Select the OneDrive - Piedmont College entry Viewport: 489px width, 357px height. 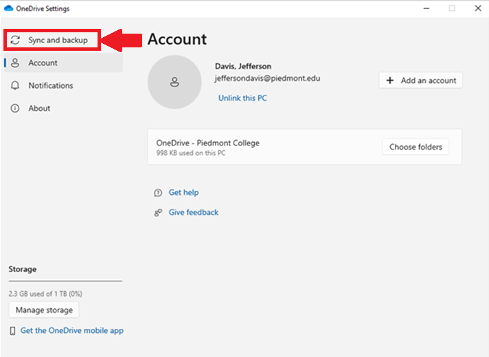click(x=261, y=147)
